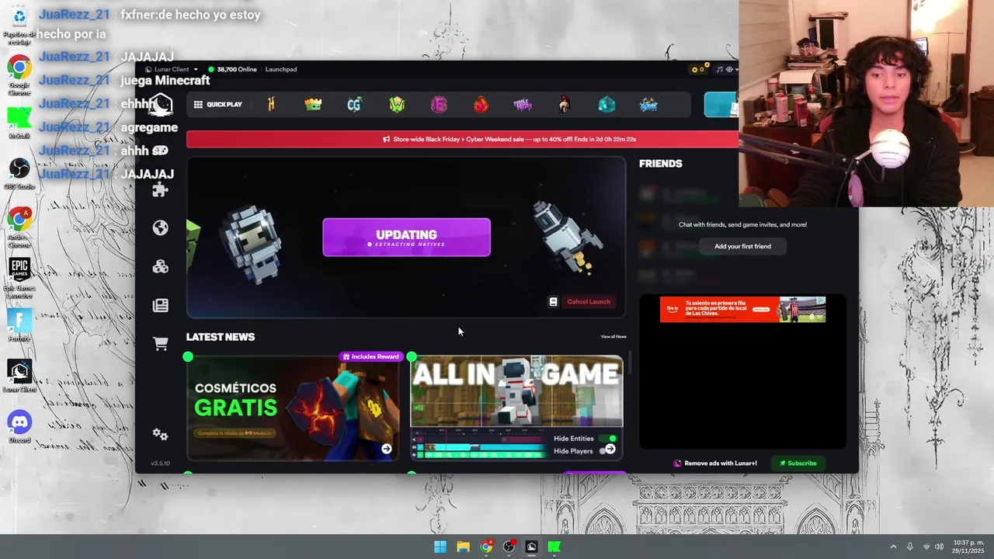994x559 pixels.
Task: Open the Mods puzzle piece page
Action: (x=161, y=189)
